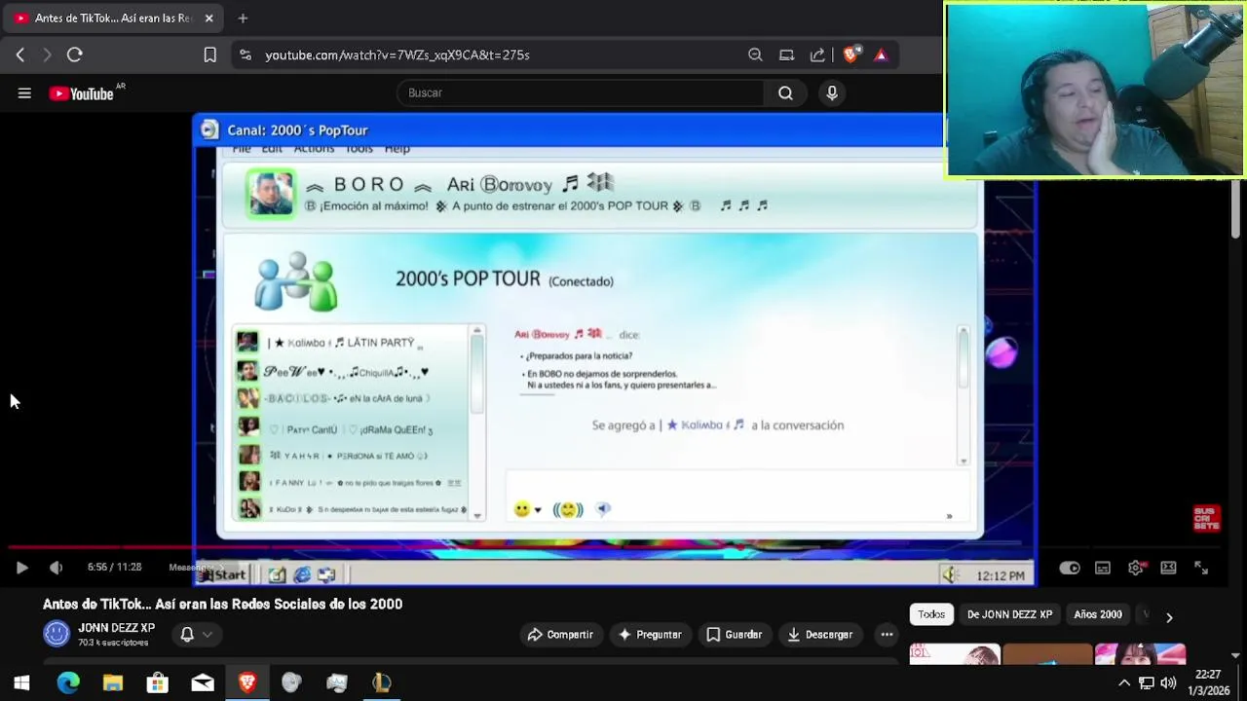The image size is (1247, 701).
Task: Go back to the previous page
Action: point(19,55)
